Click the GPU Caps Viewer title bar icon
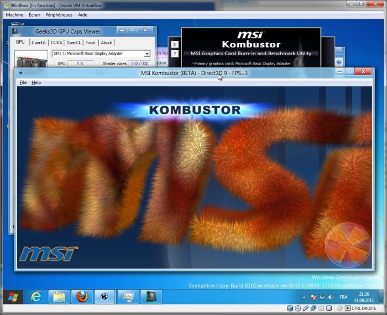This screenshot has height=315, width=387. click(15, 31)
